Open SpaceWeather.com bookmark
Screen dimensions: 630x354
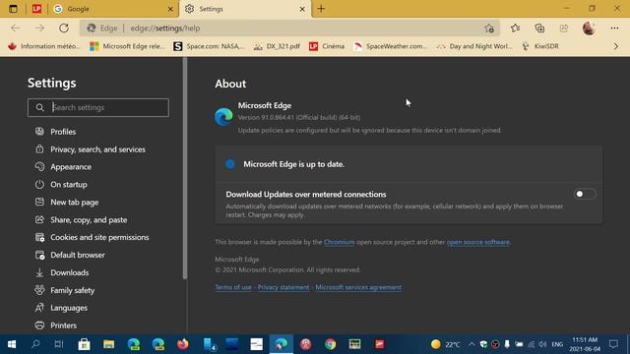[390, 46]
